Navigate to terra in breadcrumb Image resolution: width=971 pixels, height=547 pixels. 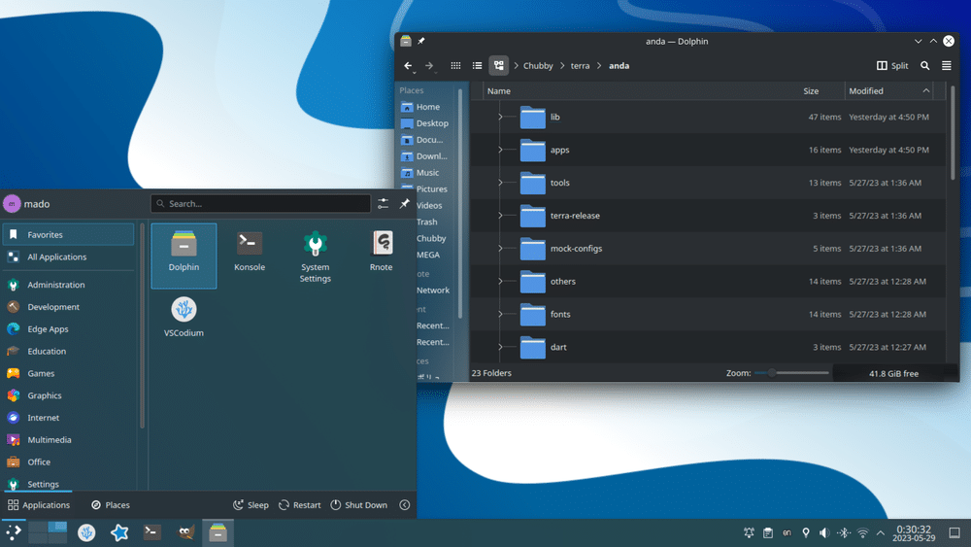click(x=580, y=66)
